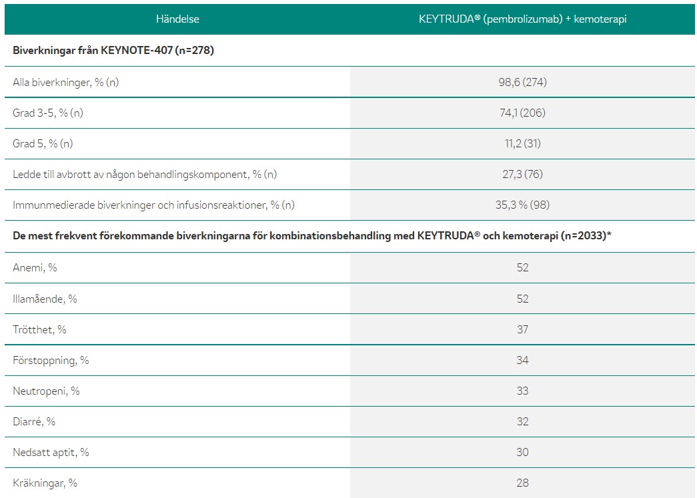Click the 'KEYTRUDA® (pembrolizumab) + kemoterapi' column header
The width and height of the screenshot is (697, 498).
[x=522, y=19]
